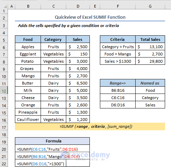Select the 'Cheese' cell
This screenshot has height=167, width=171.
coord(28,98)
